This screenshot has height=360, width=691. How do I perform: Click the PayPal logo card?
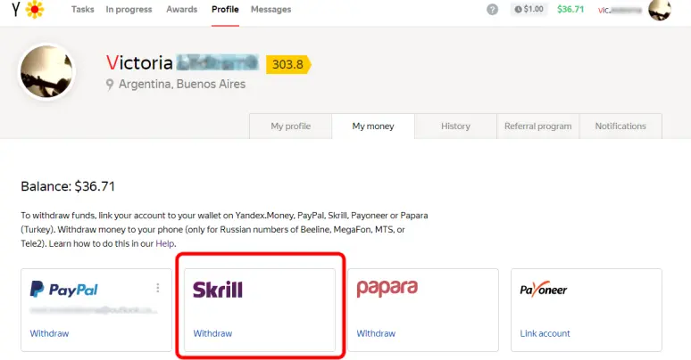[96, 310]
